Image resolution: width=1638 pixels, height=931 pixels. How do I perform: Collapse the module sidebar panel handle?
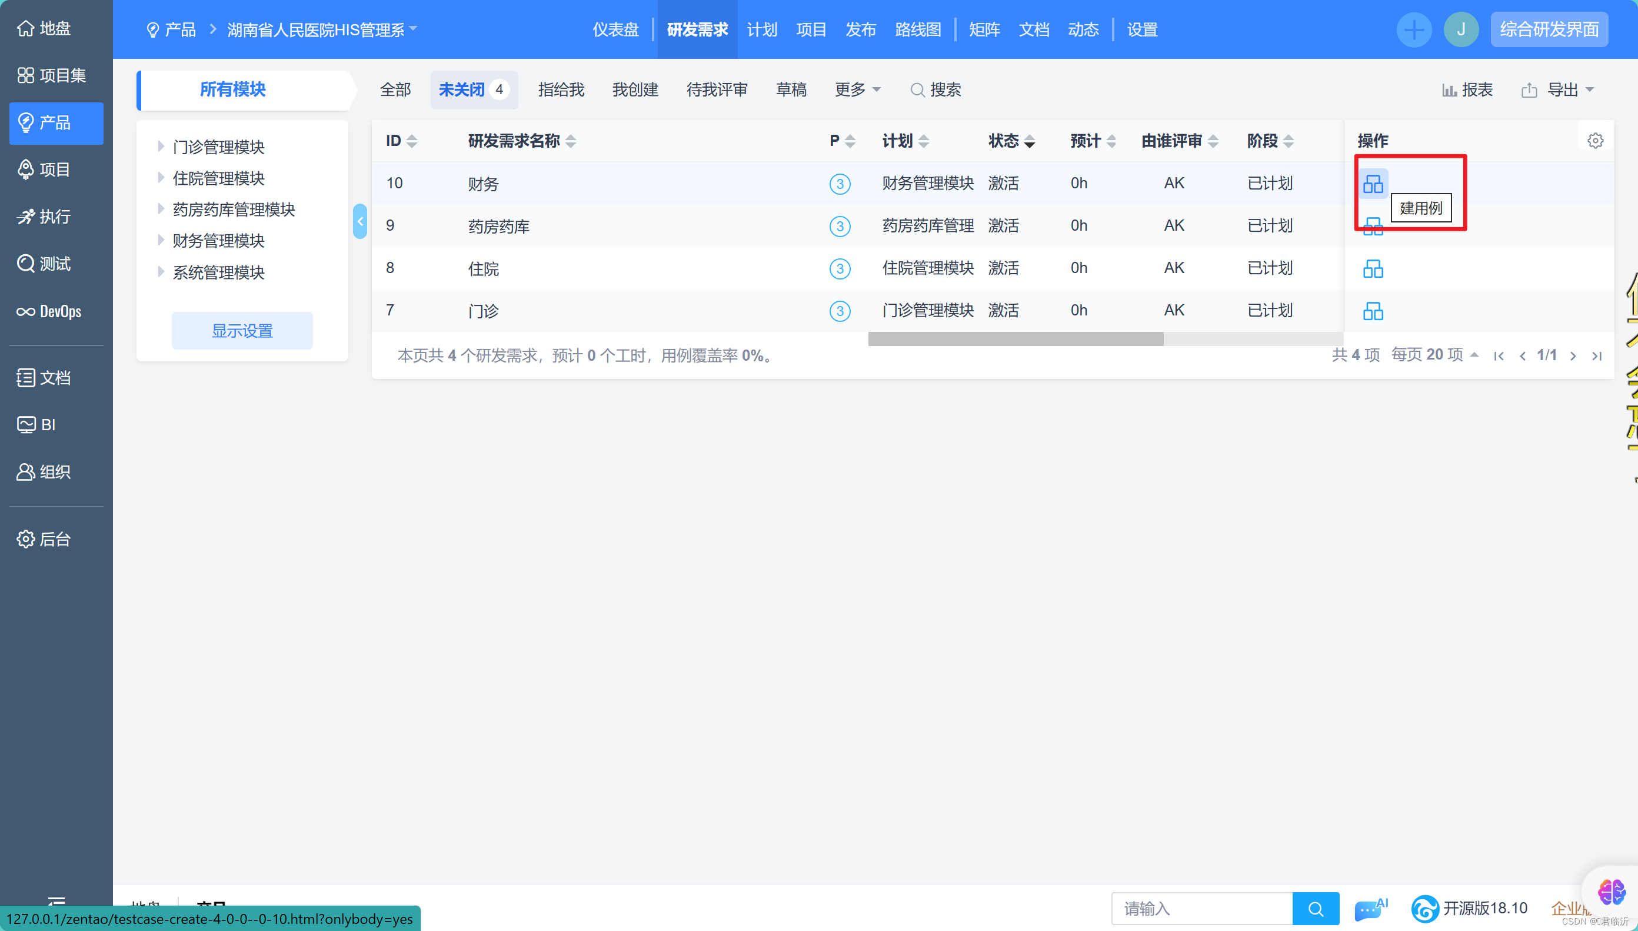click(360, 221)
